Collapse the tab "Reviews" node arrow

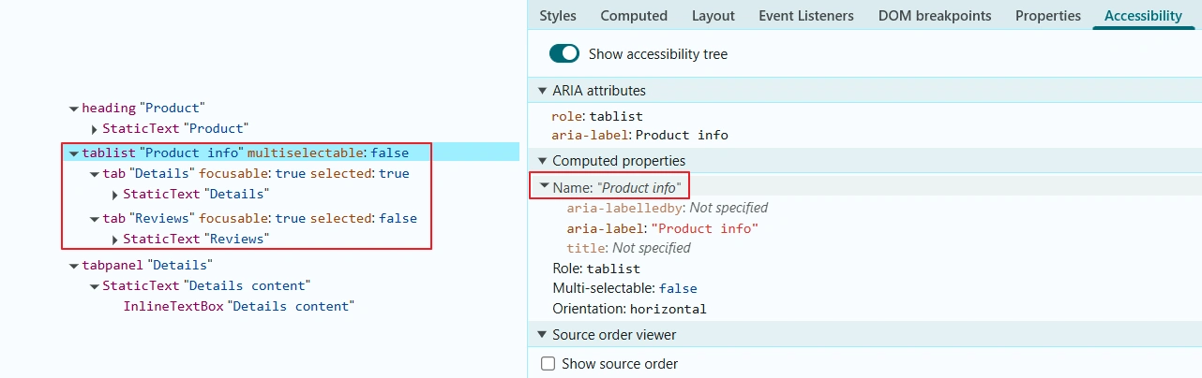[95, 219]
